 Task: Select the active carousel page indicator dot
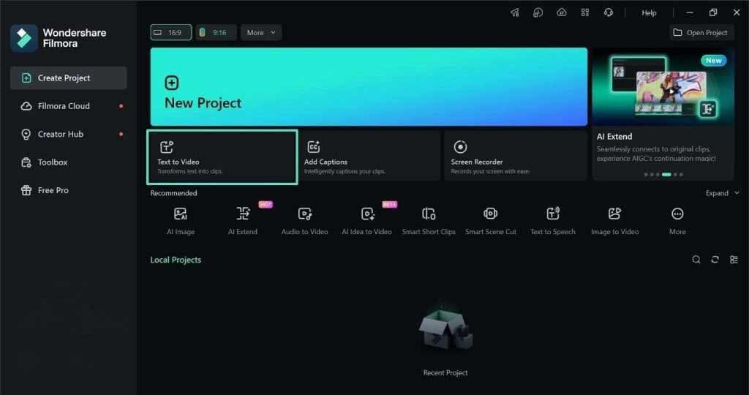666,175
